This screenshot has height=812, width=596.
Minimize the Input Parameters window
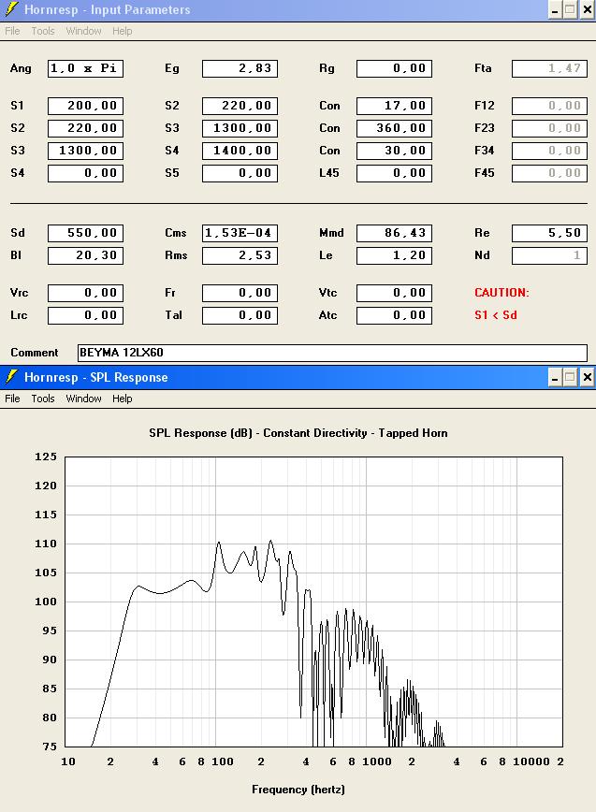click(x=555, y=10)
